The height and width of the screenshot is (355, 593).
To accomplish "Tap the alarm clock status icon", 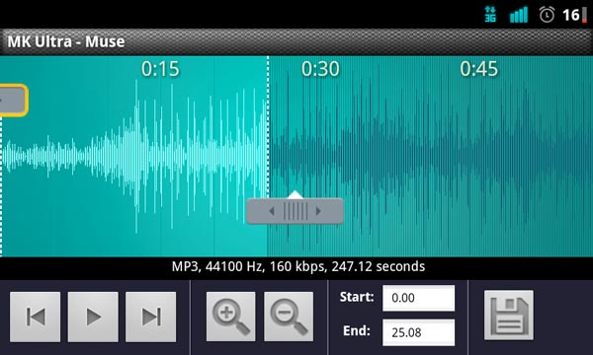I will coord(547,15).
